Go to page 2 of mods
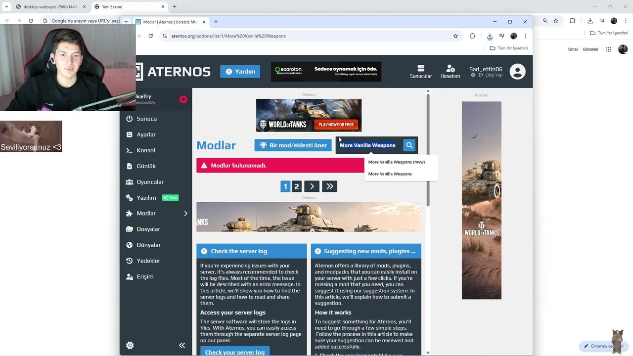 coord(296,186)
